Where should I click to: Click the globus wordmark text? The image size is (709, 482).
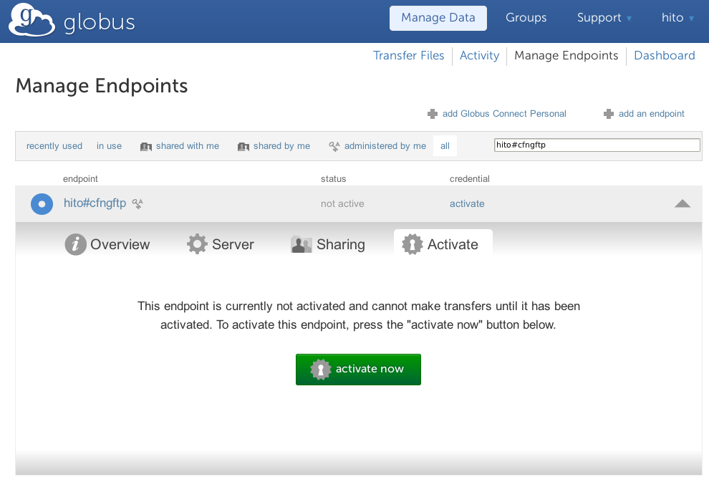click(99, 23)
